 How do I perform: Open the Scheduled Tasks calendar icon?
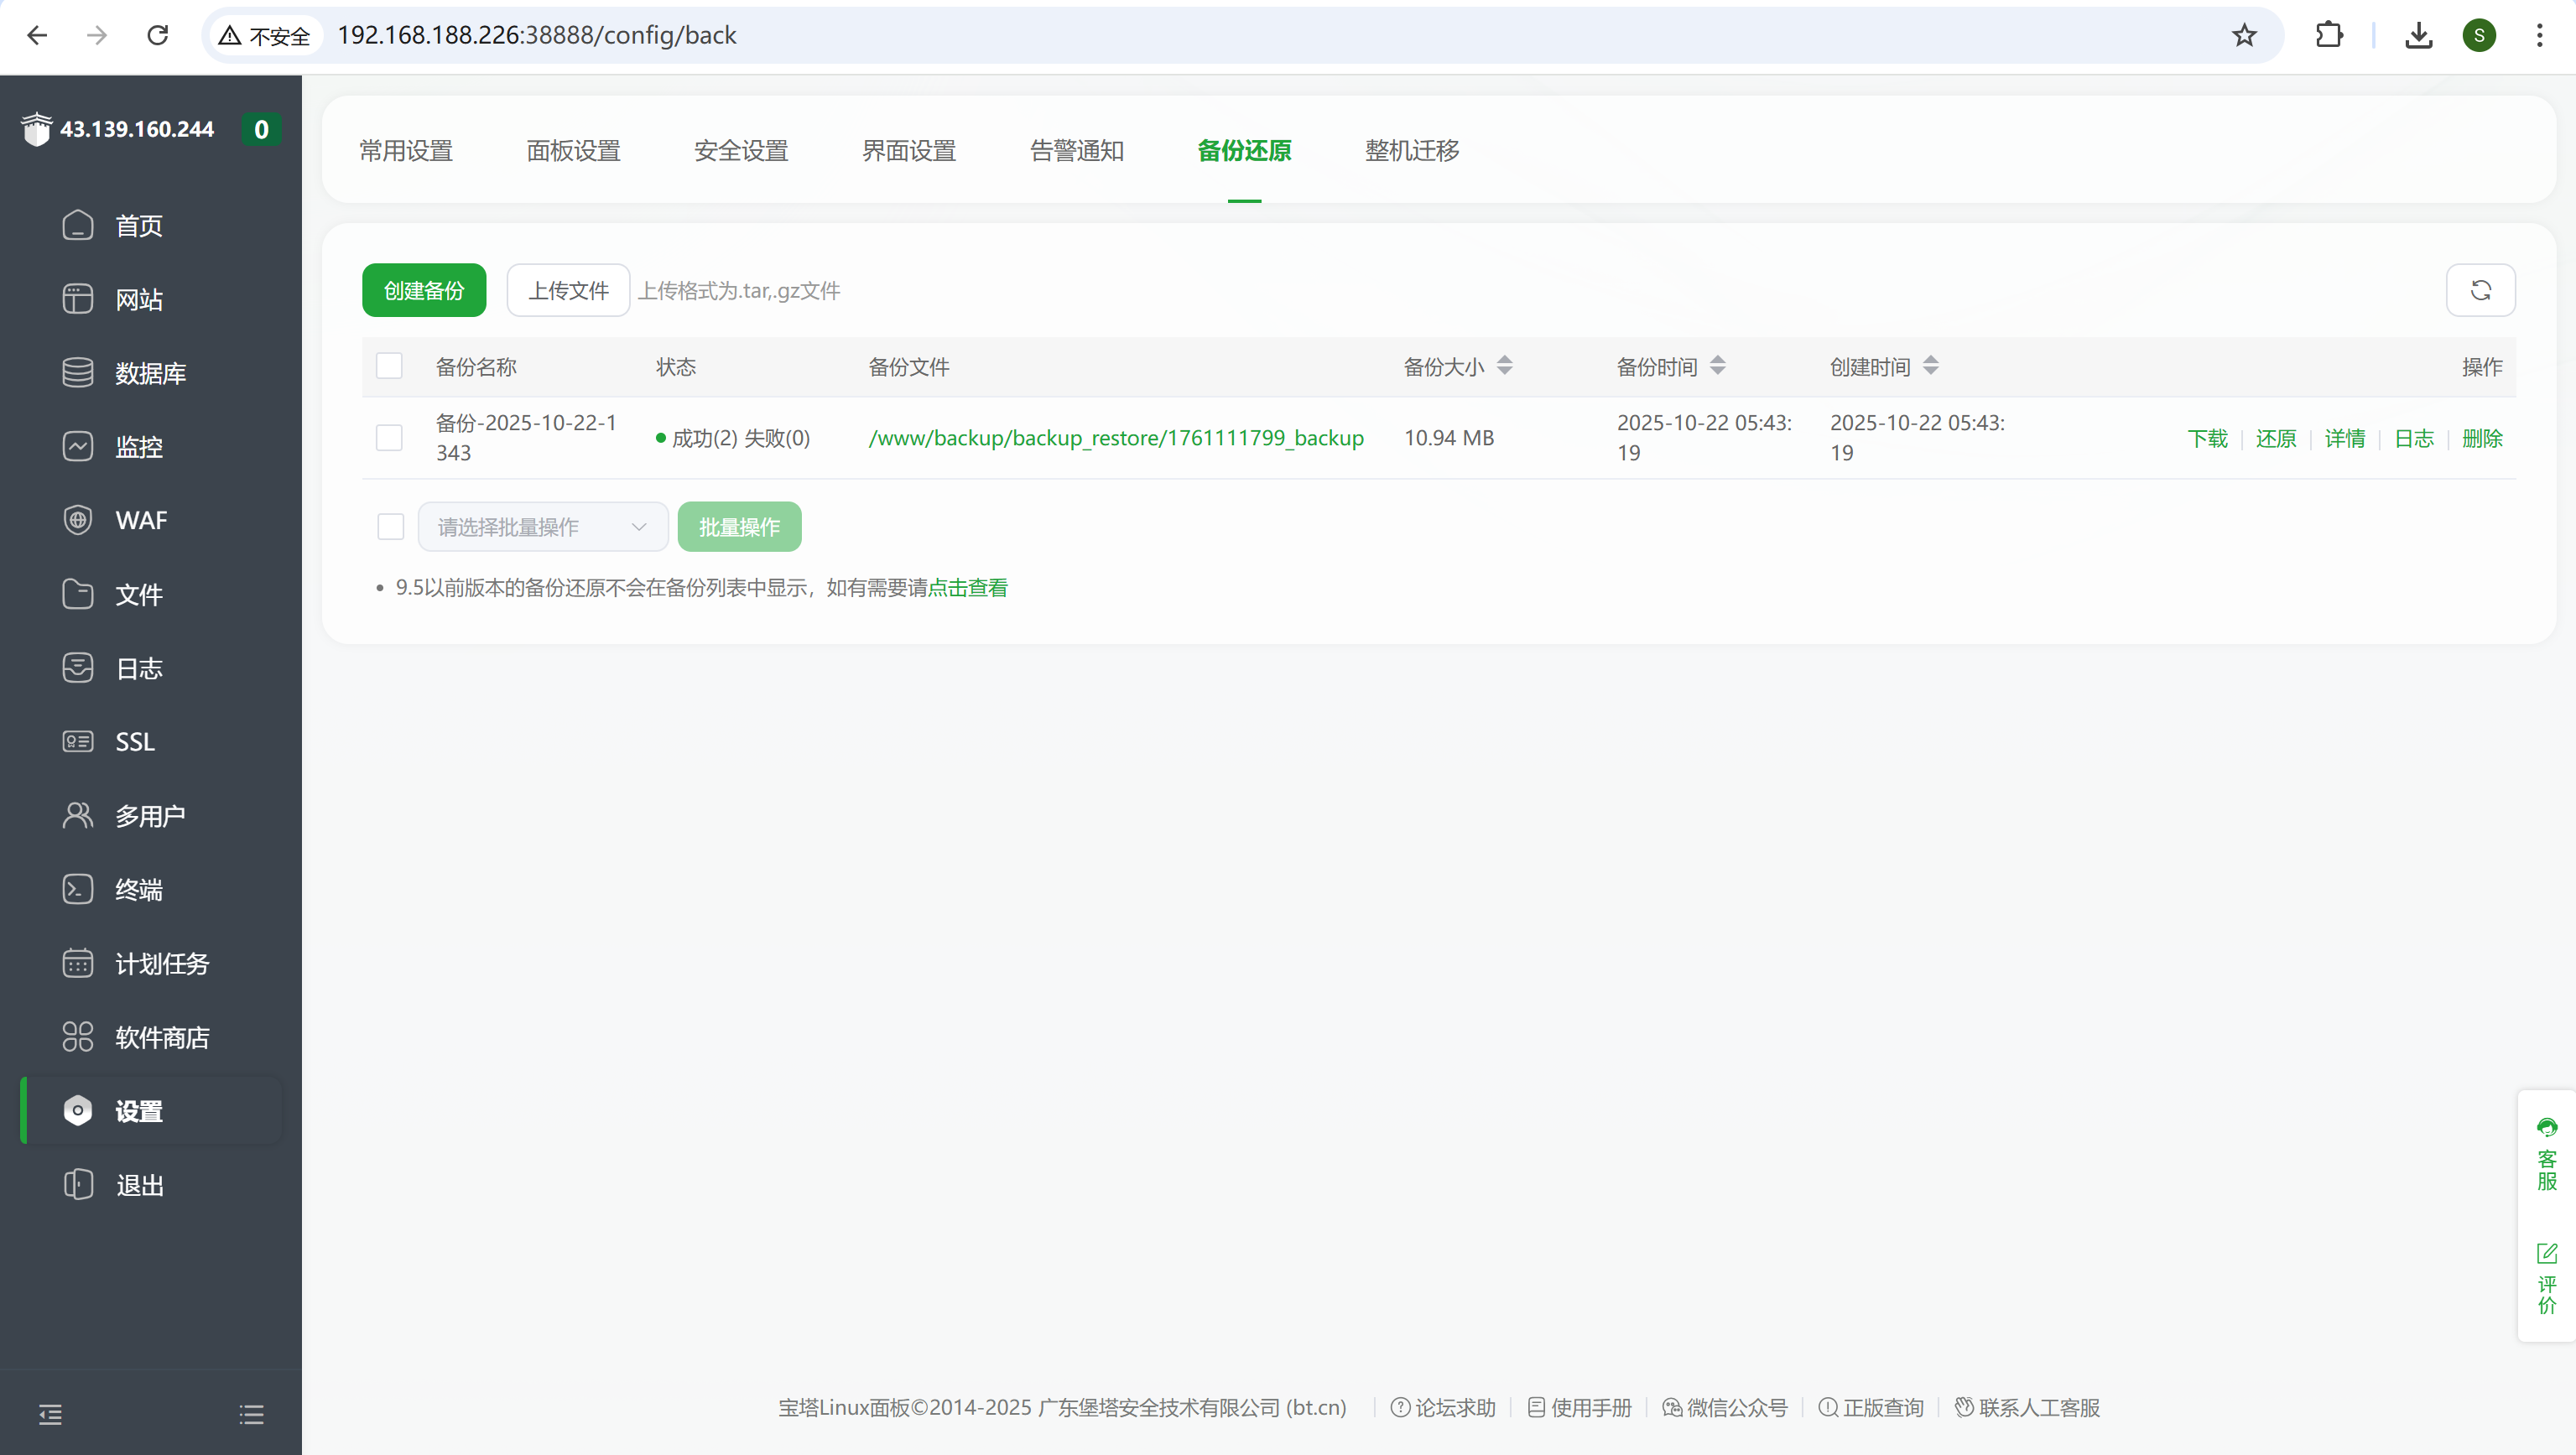pyautogui.click(x=78, y=963)
